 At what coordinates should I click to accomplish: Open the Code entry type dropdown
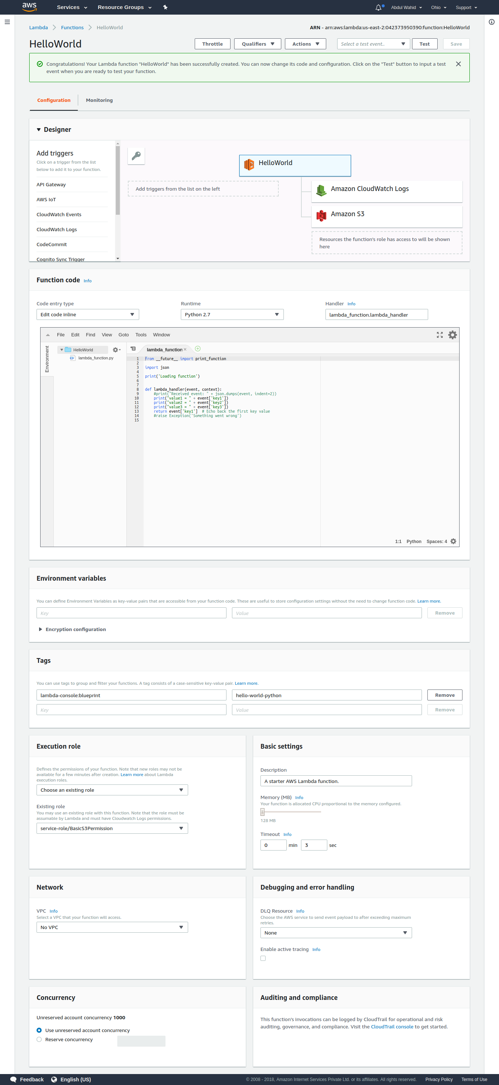tap(88, 315)
